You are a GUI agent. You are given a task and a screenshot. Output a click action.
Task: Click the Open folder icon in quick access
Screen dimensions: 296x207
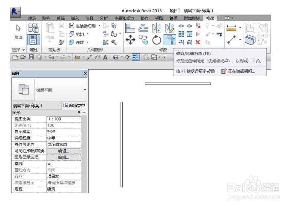point(23,57)
